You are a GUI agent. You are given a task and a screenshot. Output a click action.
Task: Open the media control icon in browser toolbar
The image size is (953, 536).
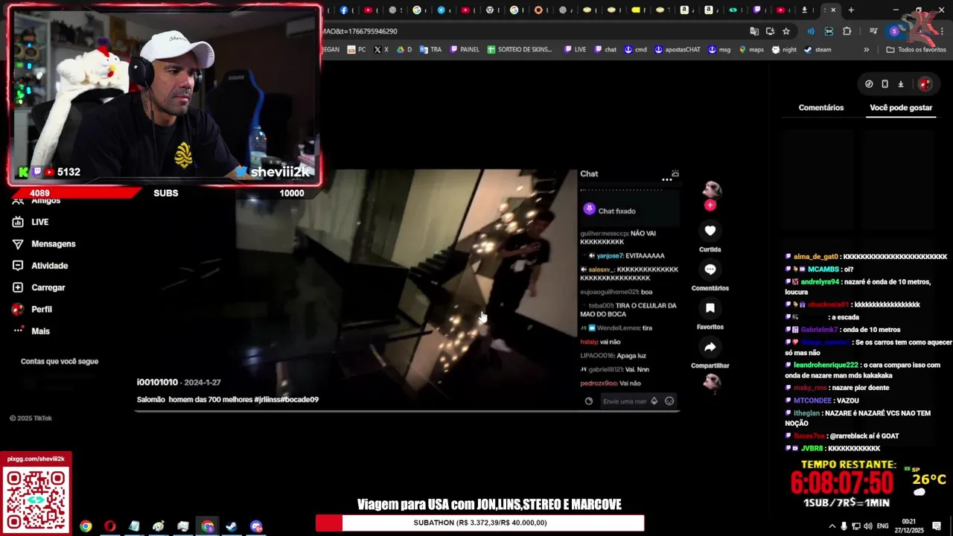click(x=873, y=31)
